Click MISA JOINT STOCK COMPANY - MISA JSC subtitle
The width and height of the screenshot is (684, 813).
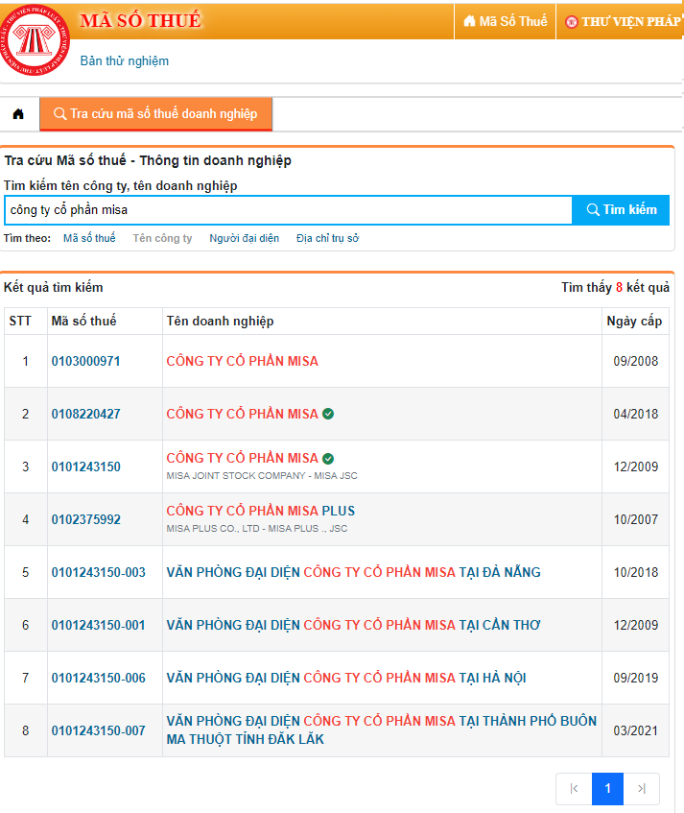click(262, 476)
